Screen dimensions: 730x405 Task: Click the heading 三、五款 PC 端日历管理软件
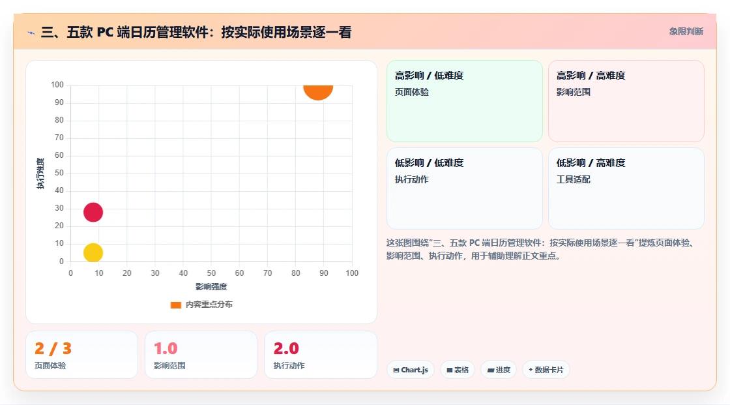196,32
